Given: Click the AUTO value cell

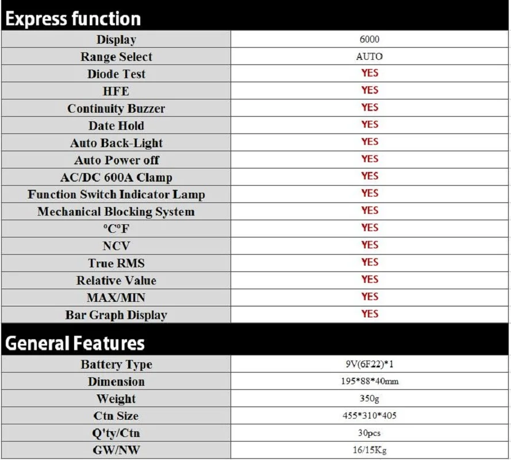Looking at the screenshot, I should point(369,56).
